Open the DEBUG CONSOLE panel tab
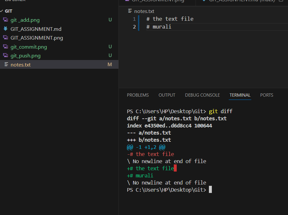Screen dimensions: 288x215 click(202, 95)
